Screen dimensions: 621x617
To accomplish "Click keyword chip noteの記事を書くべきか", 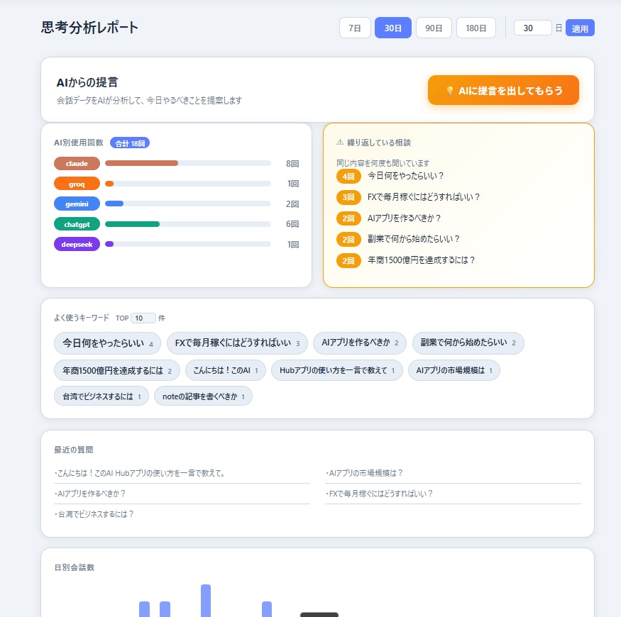I will tap(203, 396).
